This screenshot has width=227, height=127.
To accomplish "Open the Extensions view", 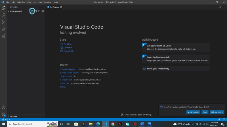I will (x=3, y=36).
